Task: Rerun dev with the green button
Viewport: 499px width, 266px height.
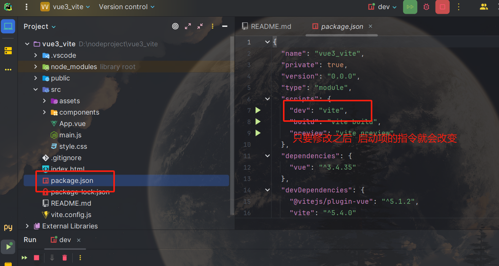Action: 410,7
